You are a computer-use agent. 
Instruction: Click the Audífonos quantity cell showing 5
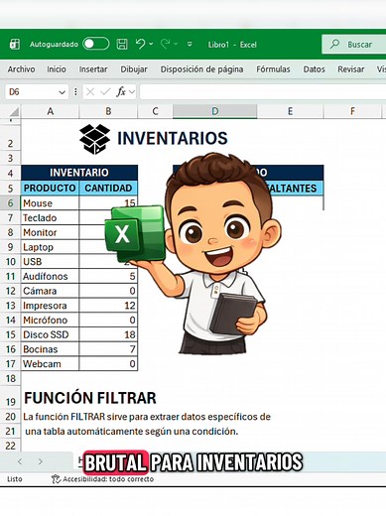(108, 276)
